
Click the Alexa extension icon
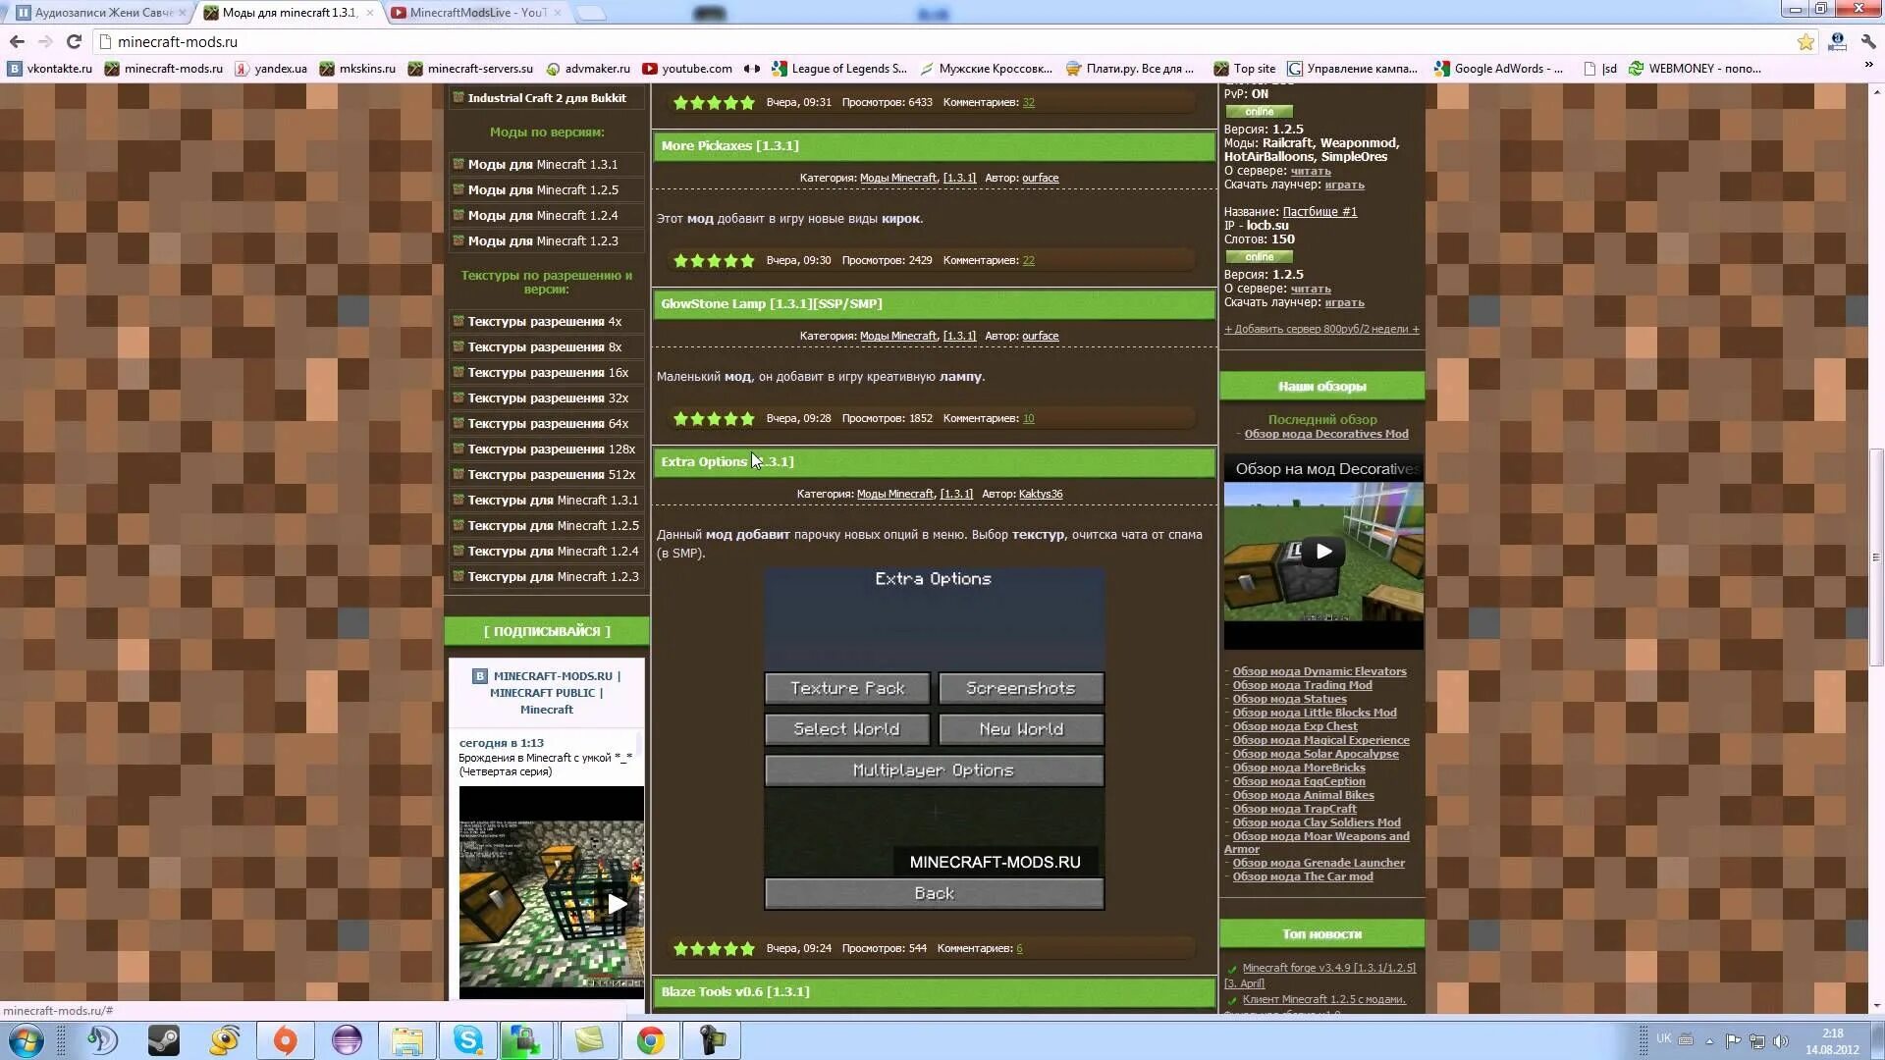[1837, 41]
